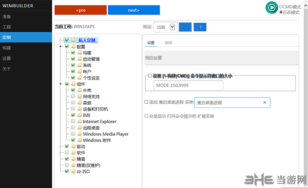308x188 pixels.
Task: Select 日志模式 radio option
Action: [x=281, y=12]
